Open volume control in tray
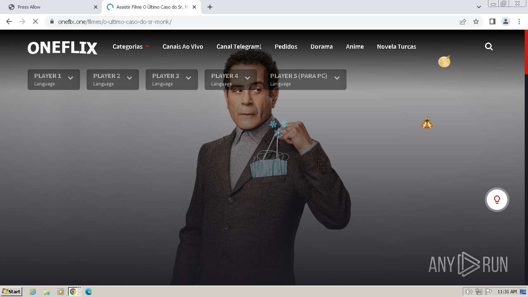The image size is (528, 297). coord(469,292)
